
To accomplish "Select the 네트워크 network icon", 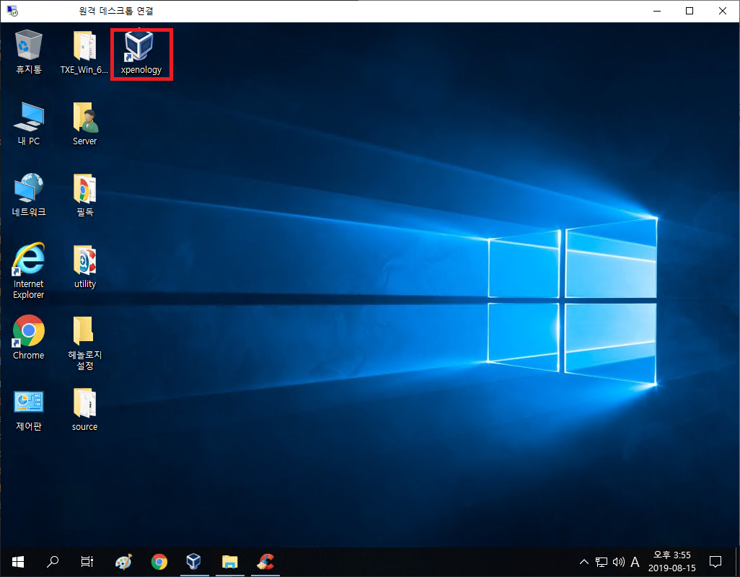I will [x=29, y=195].
